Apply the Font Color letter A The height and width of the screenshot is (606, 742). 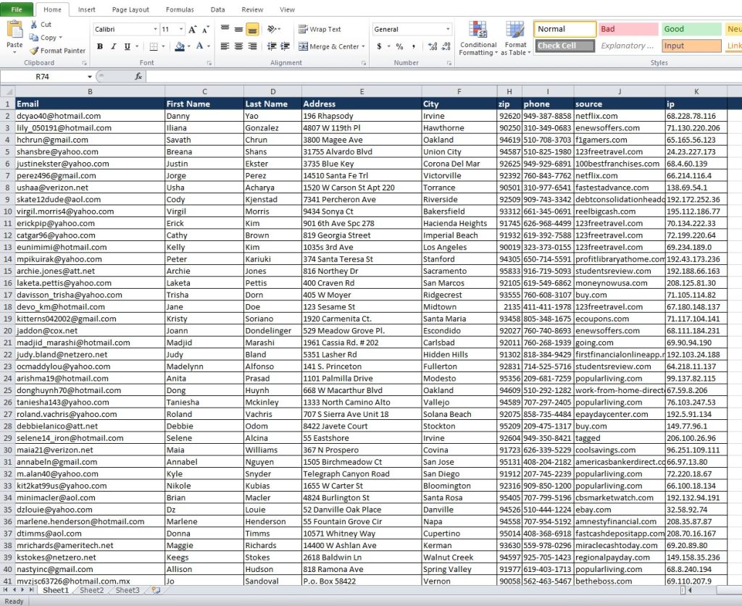[x=200, y=46]
